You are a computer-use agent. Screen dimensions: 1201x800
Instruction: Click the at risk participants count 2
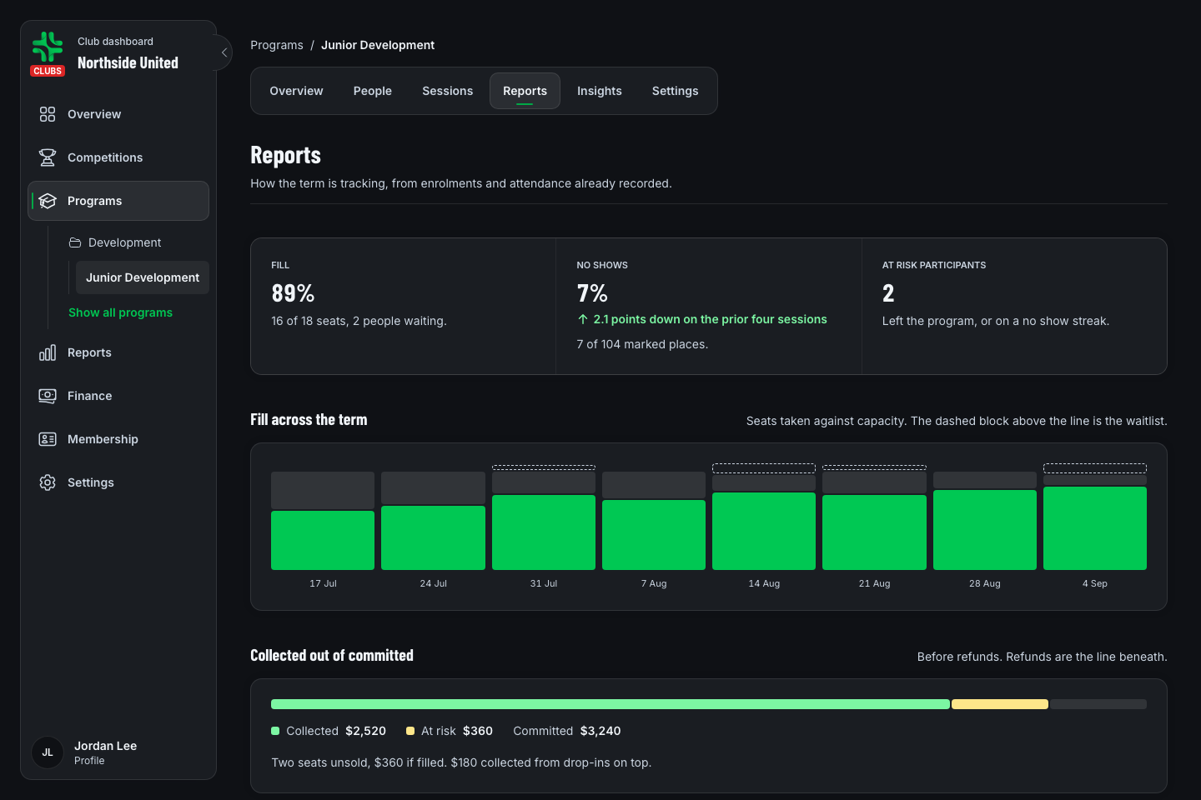point(888,293)
